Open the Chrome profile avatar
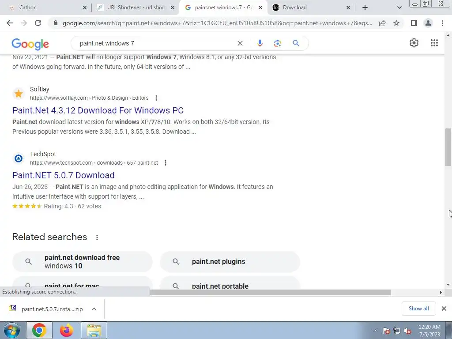Image resolution: width=452 pixels, height=339 pixels. coord(428,23)
